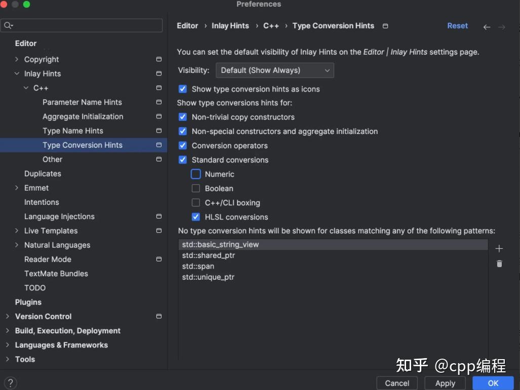Open the Visibility dropdown
The image size is (520, 390).
(275, 70)
